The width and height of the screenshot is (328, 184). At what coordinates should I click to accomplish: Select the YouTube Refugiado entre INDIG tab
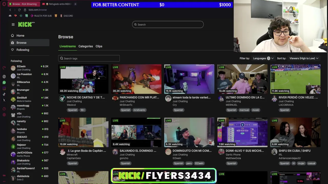point(57,4)
